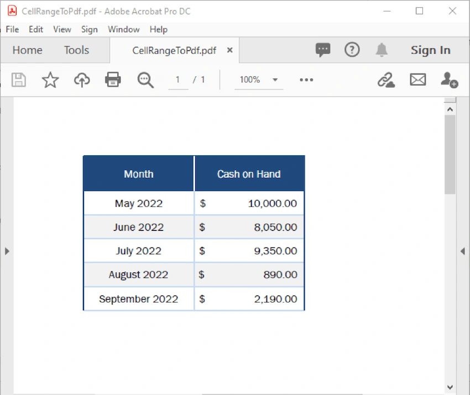
Task: Open the zoom level dropdown arrow
Action: (275, 80)
